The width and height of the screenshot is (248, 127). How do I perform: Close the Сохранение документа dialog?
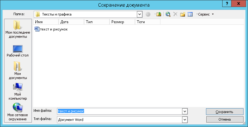pos(239,3)
